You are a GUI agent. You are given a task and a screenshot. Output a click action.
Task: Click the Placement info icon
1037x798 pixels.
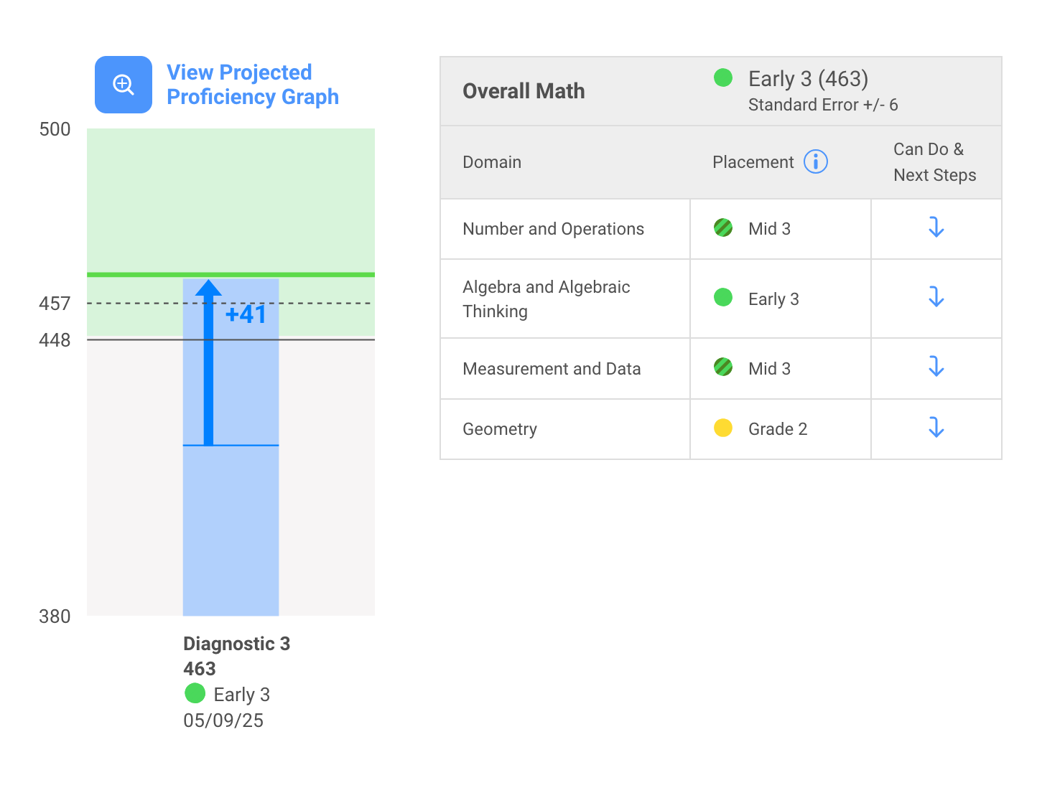pyautogui.click(x=815, y=162)
